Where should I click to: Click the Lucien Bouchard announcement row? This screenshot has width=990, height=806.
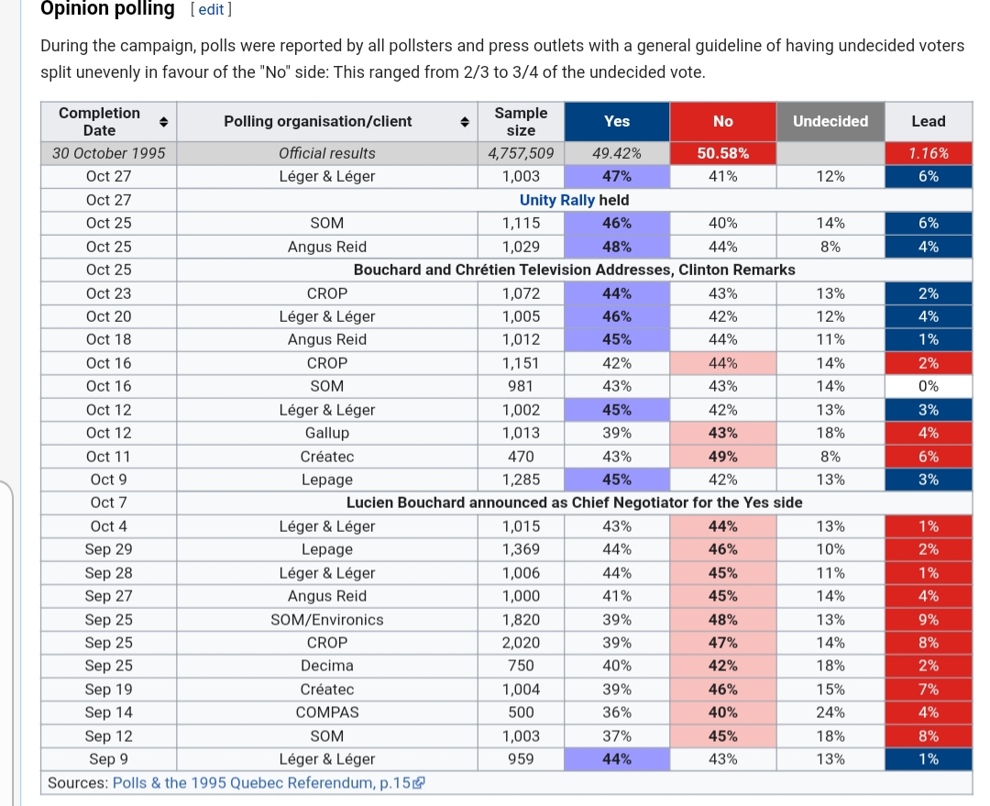574,502
